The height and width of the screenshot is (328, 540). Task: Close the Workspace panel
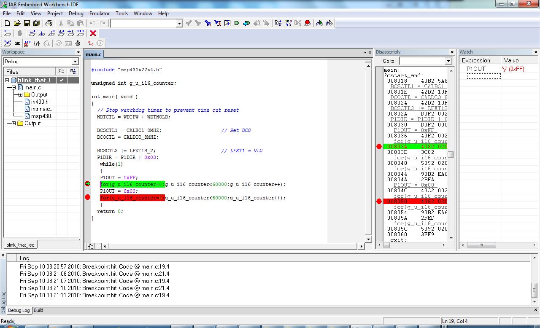(78, 52)
